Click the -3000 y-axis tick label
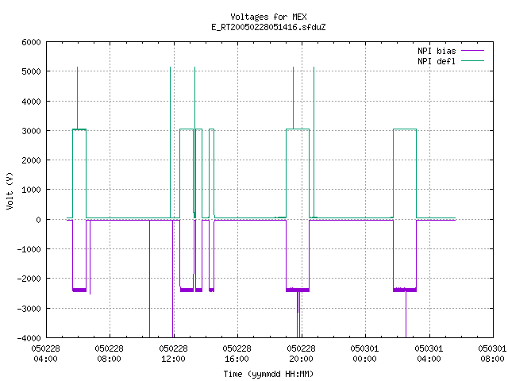 (x=29, y=309)
